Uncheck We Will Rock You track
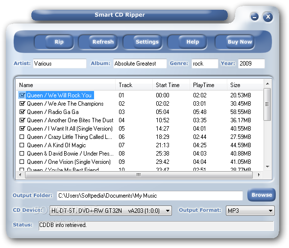Viewport: 289px width, 248px height. (22, 95)
